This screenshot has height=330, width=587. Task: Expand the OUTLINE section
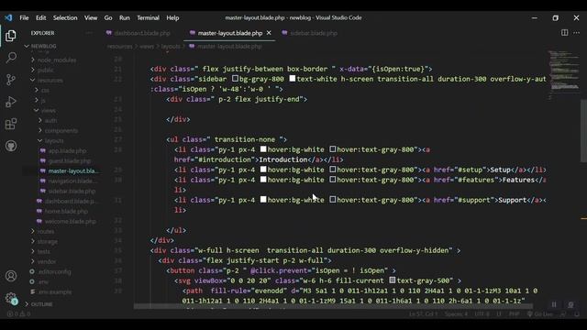pos(41,304)
